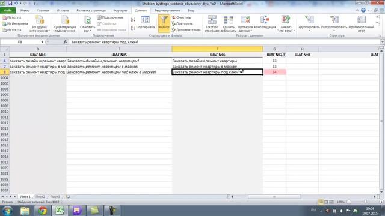This screenshot has width=385, height=216.
Task: Open existing connections
Action: click(65, 24)
